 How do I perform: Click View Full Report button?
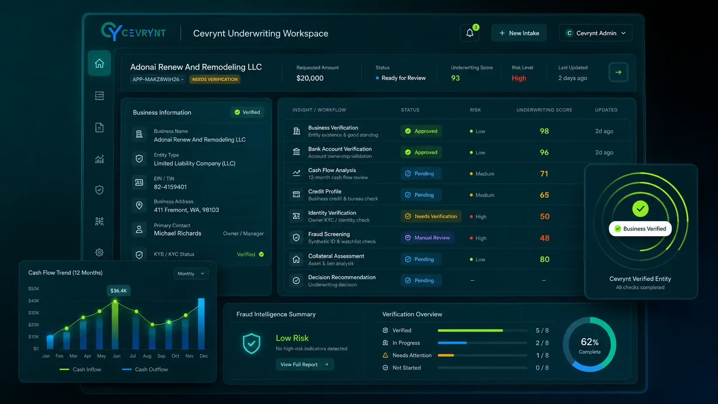coord(305,365)
